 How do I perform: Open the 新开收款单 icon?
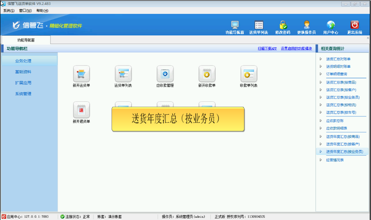coord(207,74)
